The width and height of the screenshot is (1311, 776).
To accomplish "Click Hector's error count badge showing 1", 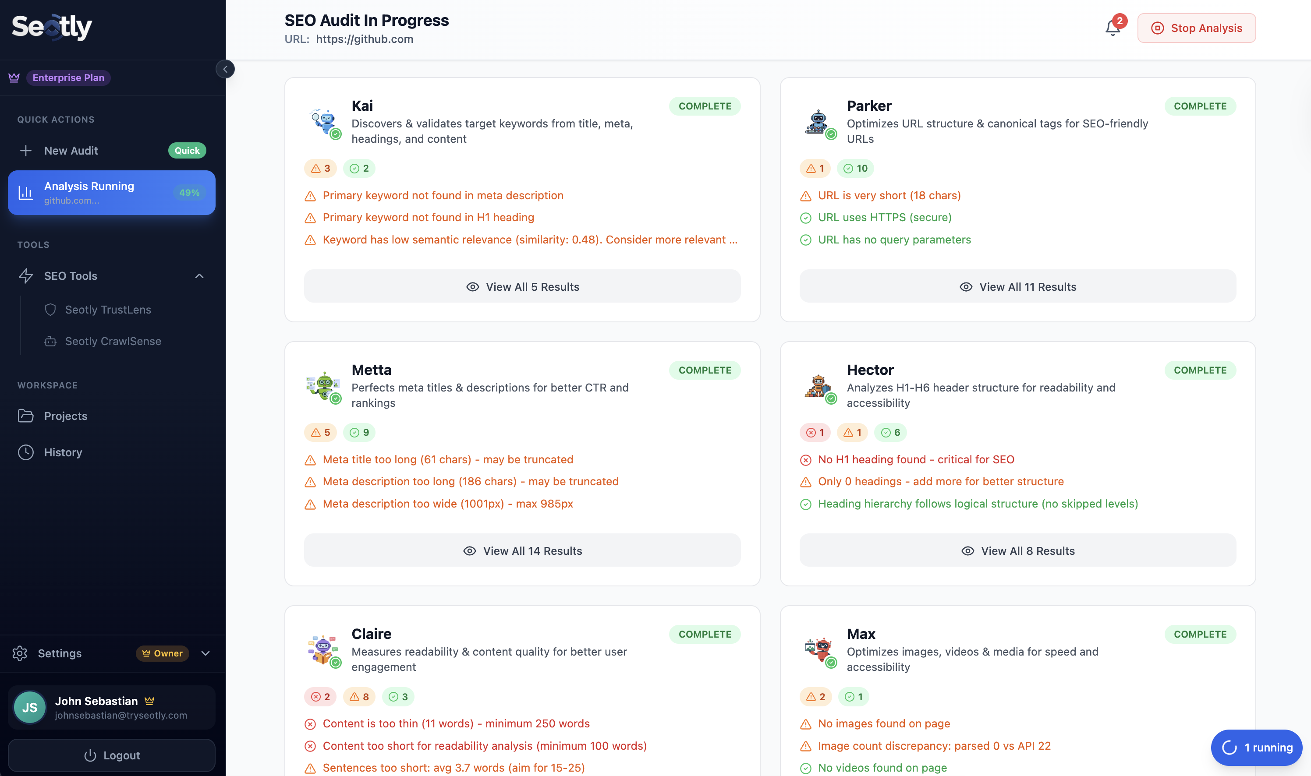I will pos(814,432).
